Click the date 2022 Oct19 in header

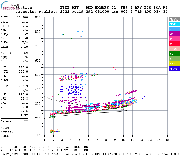point(71,12)
